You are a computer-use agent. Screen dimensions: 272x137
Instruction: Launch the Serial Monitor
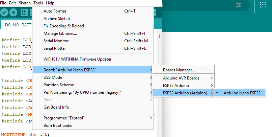click(x=93, y=41)
